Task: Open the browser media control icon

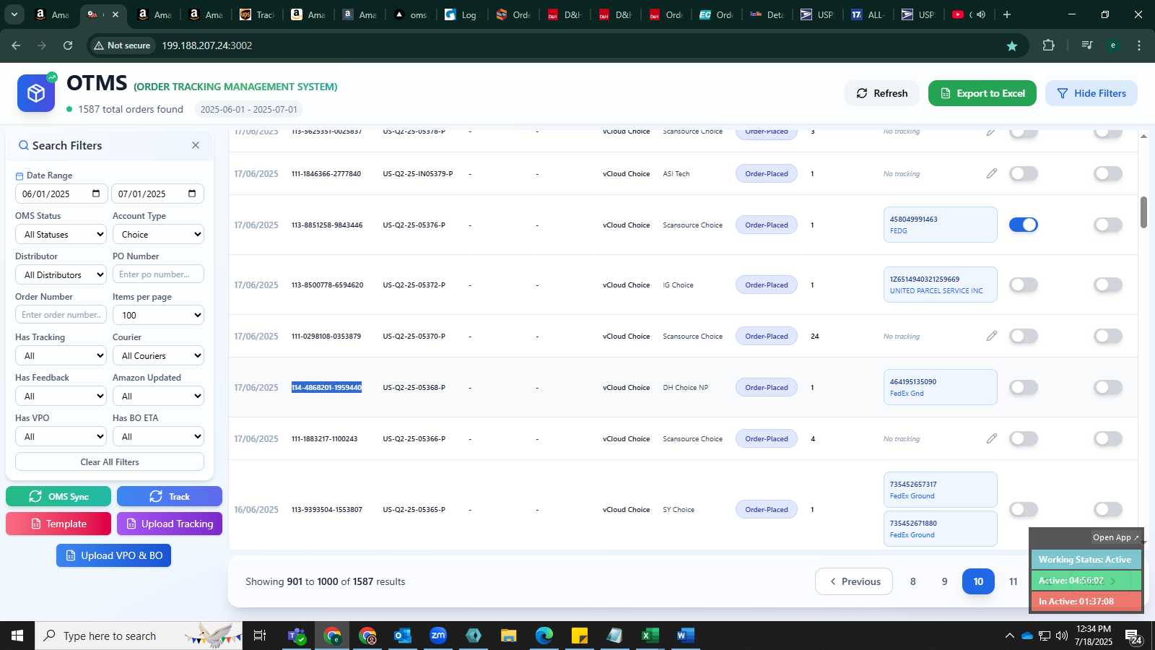Action: [1086, 45]
